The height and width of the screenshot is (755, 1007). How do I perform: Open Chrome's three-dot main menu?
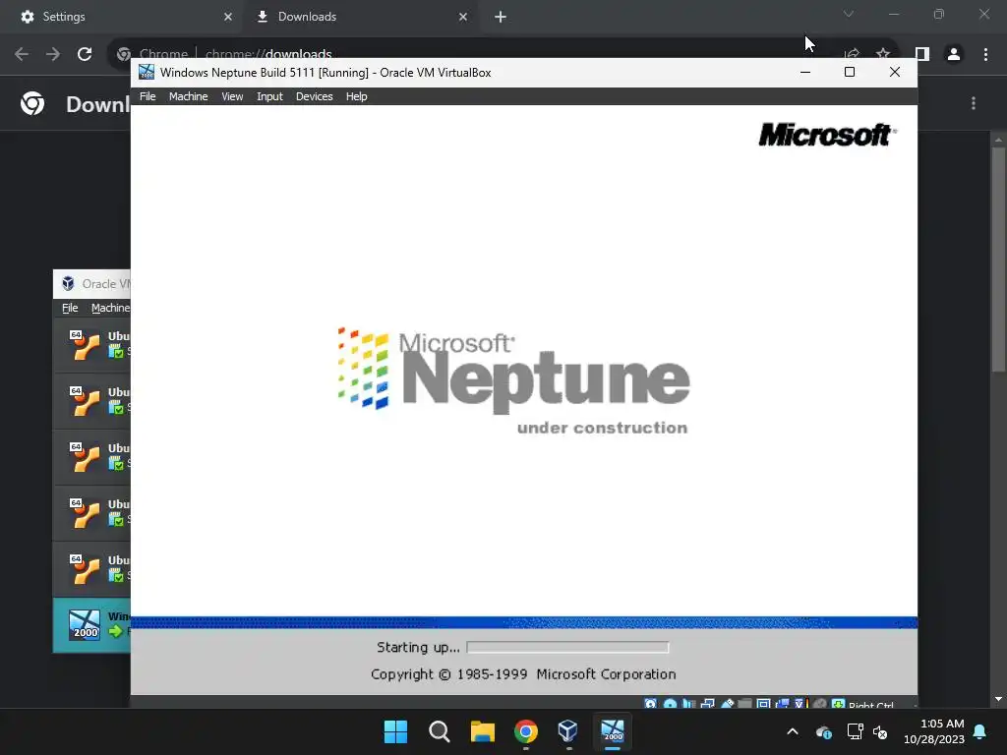(x=985, y=54)
